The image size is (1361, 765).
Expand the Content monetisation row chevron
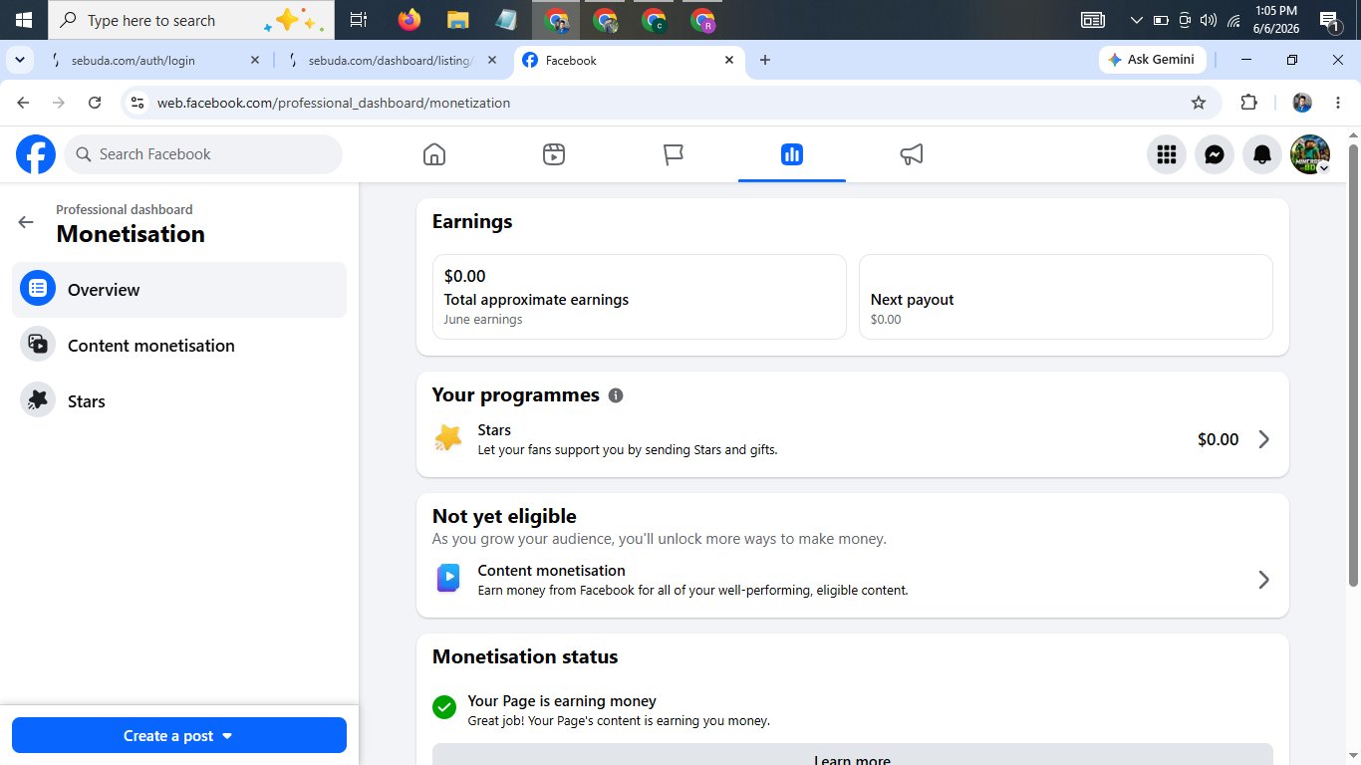tap(1263, 580)
